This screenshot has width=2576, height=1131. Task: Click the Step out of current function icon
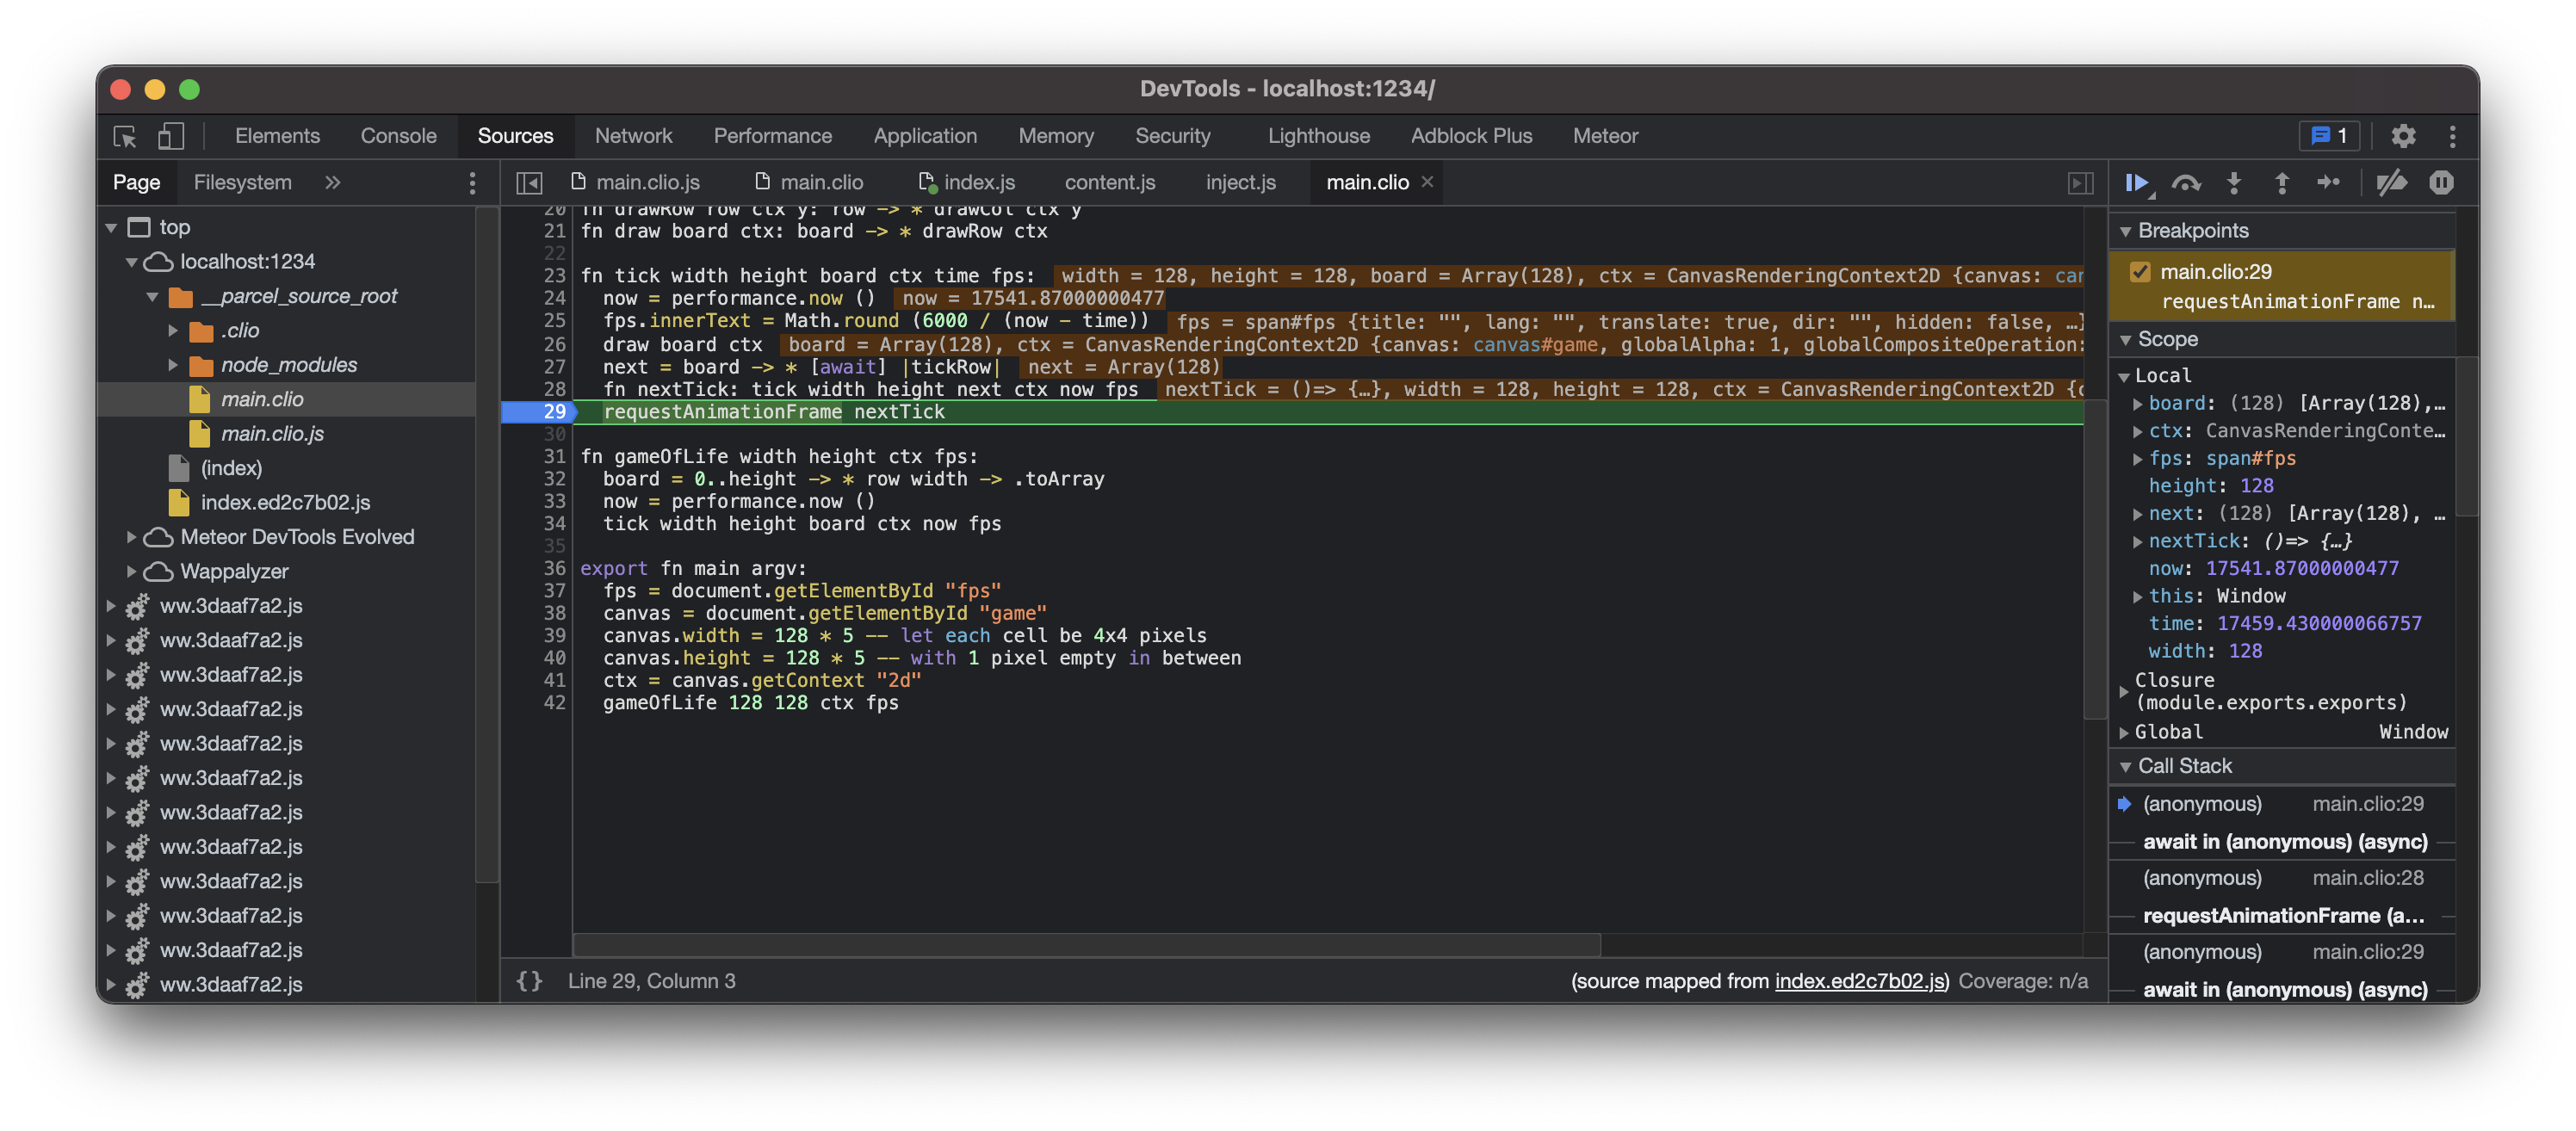pyautogui.click(x=2282, y=182)
